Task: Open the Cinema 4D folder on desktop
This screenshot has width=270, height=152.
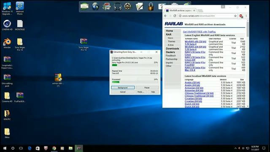Action: 7,97
